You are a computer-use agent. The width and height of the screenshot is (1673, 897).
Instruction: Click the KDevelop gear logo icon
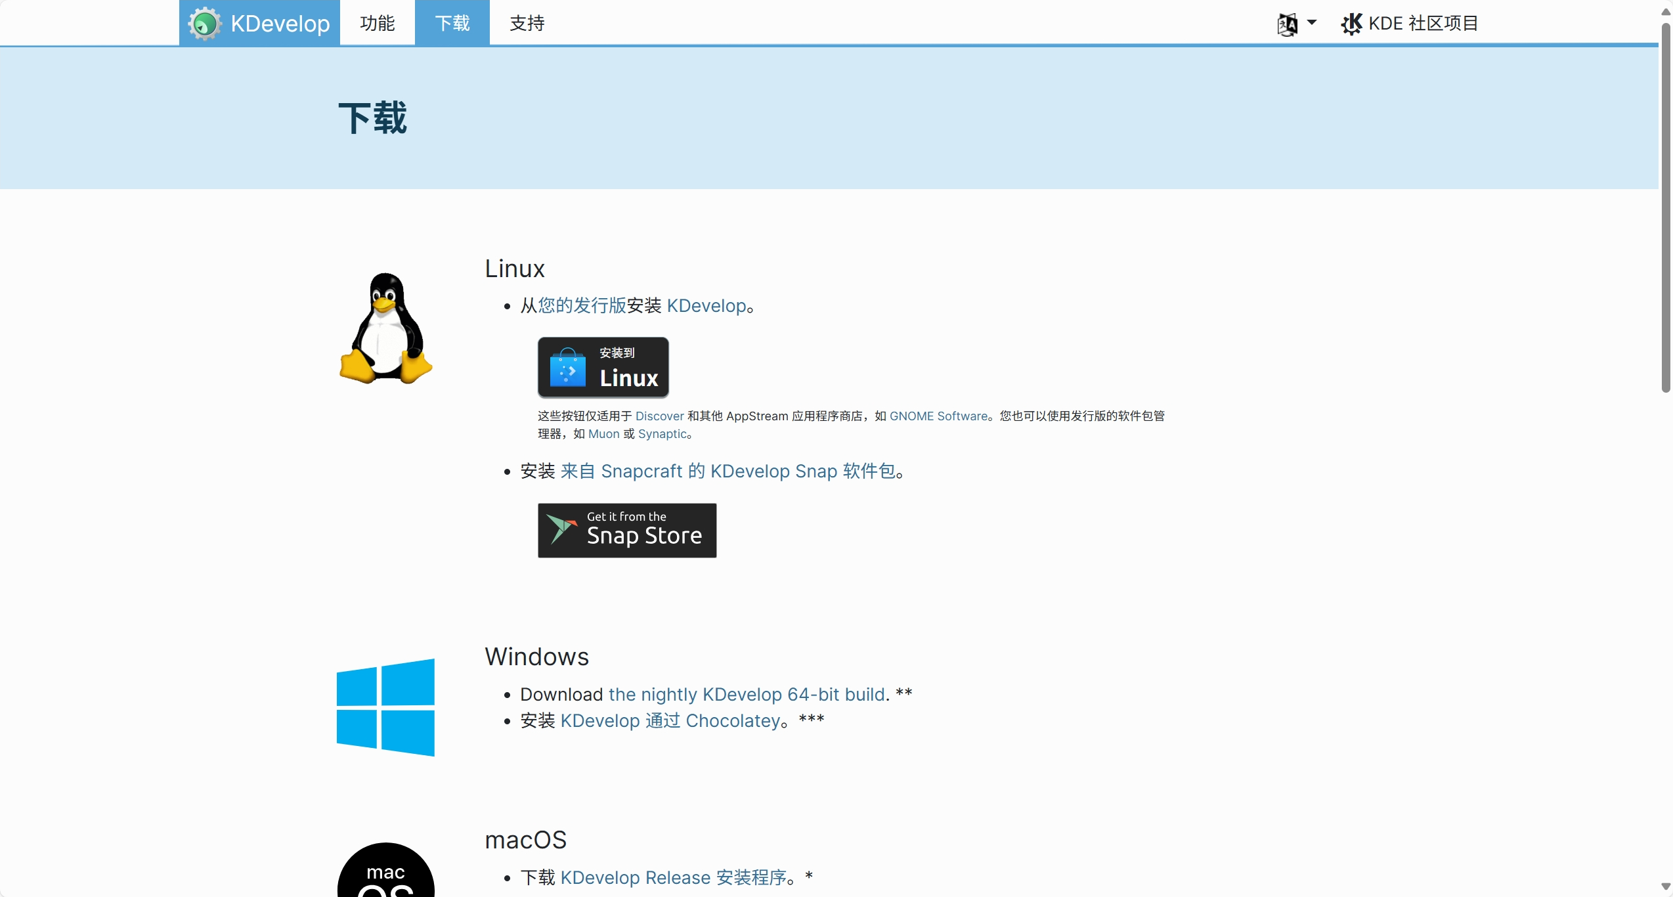[x=204, y=24]
